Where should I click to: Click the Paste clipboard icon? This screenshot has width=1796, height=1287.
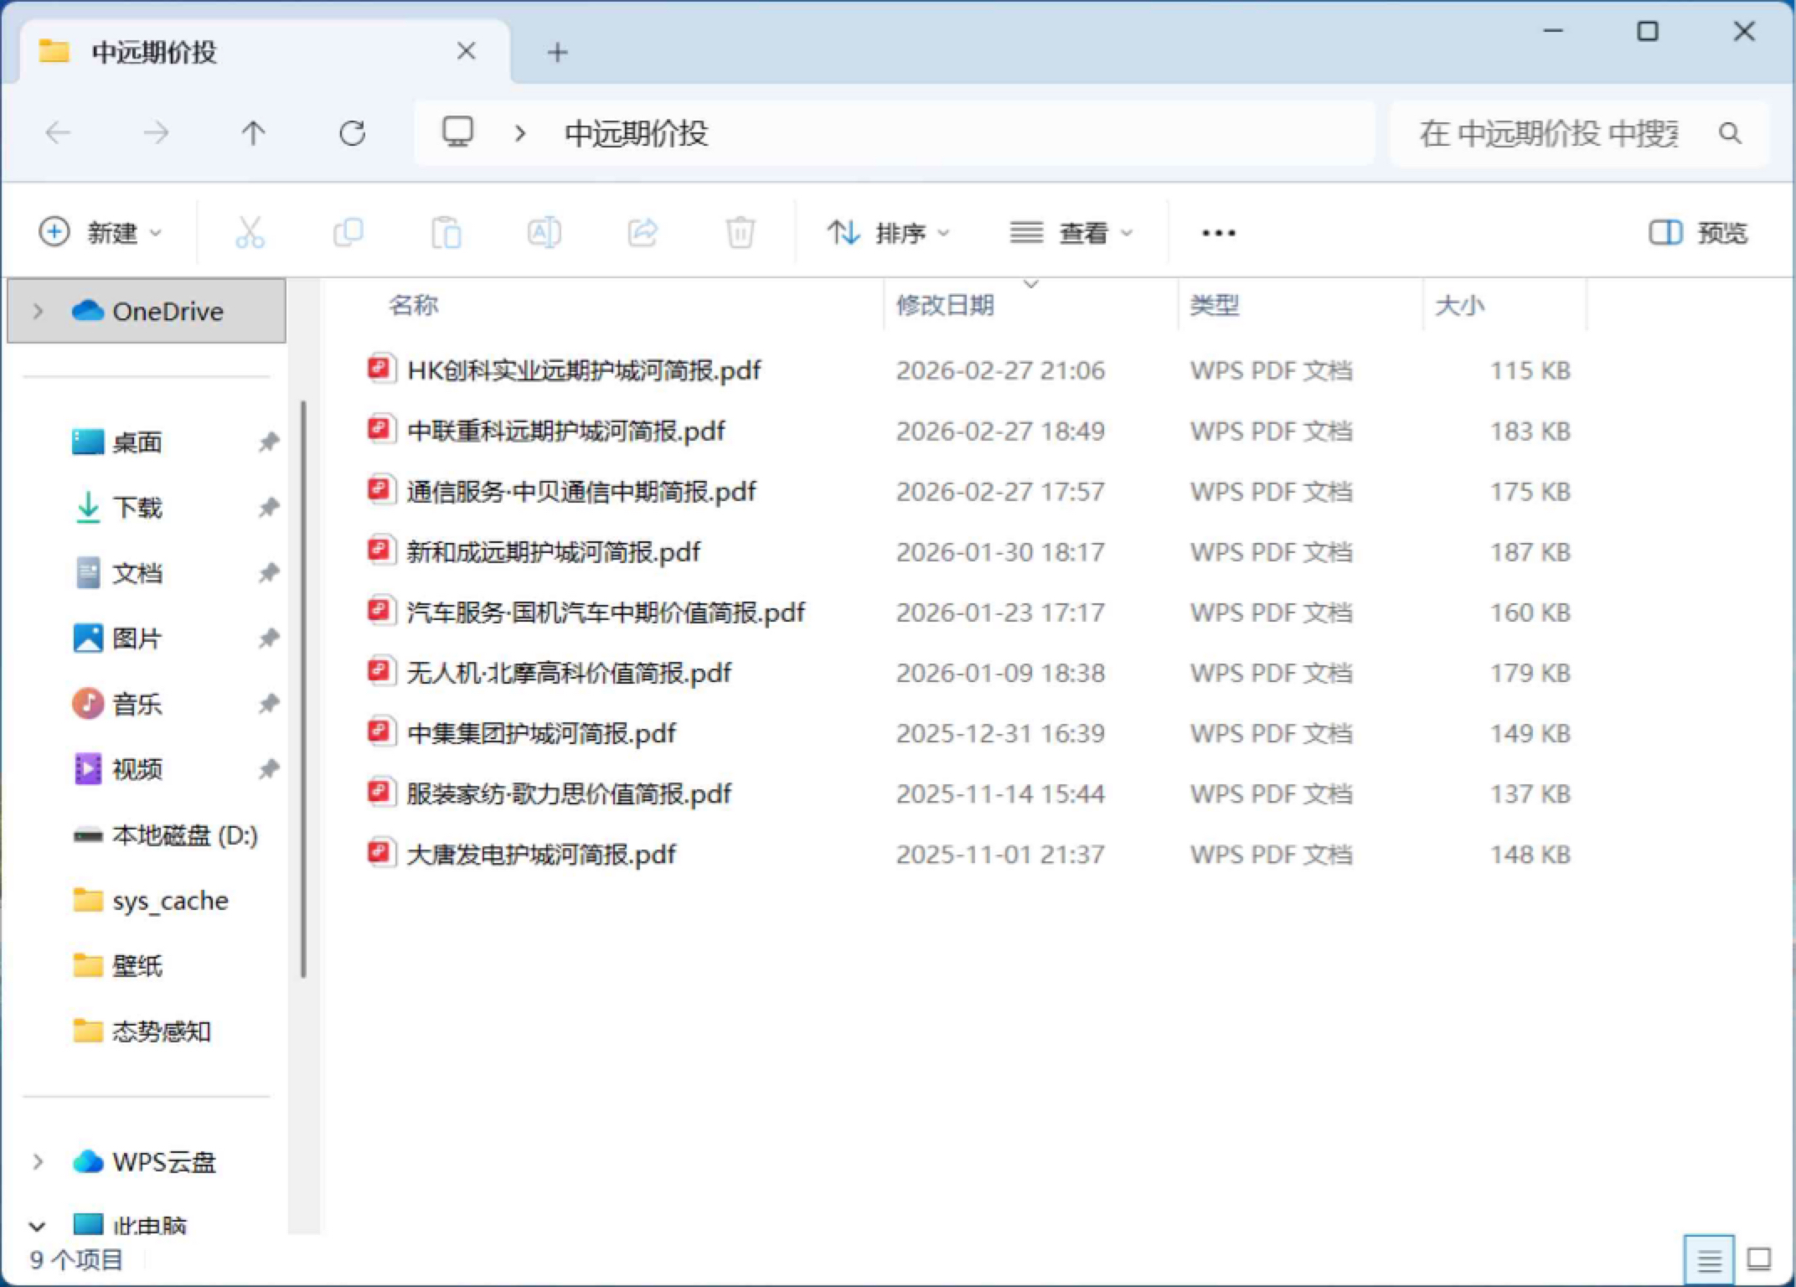point(446,233)
